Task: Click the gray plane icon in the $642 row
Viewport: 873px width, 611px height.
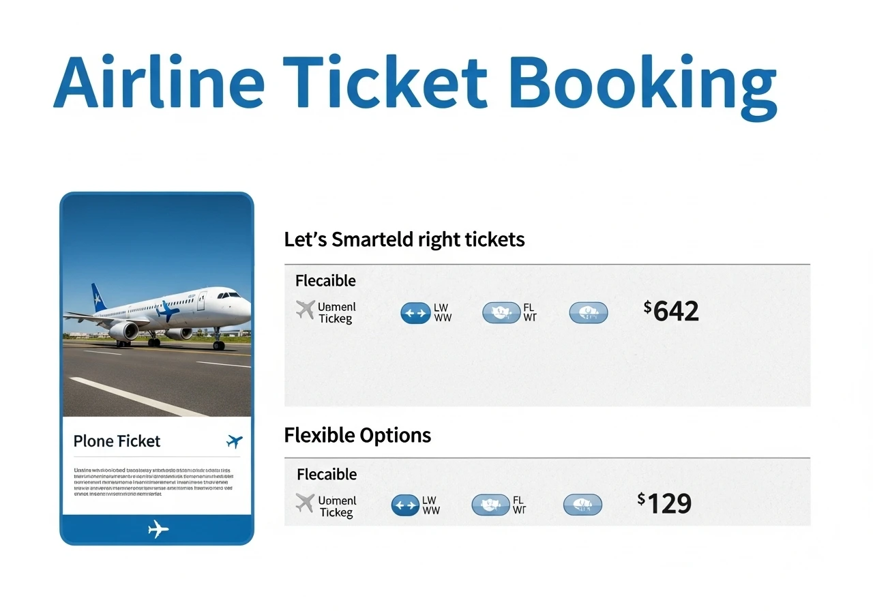Action: [305, 310]
